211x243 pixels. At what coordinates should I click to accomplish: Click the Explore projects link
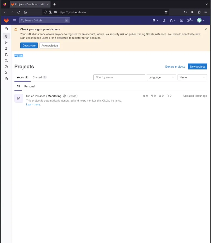click(x=175, y=67)
